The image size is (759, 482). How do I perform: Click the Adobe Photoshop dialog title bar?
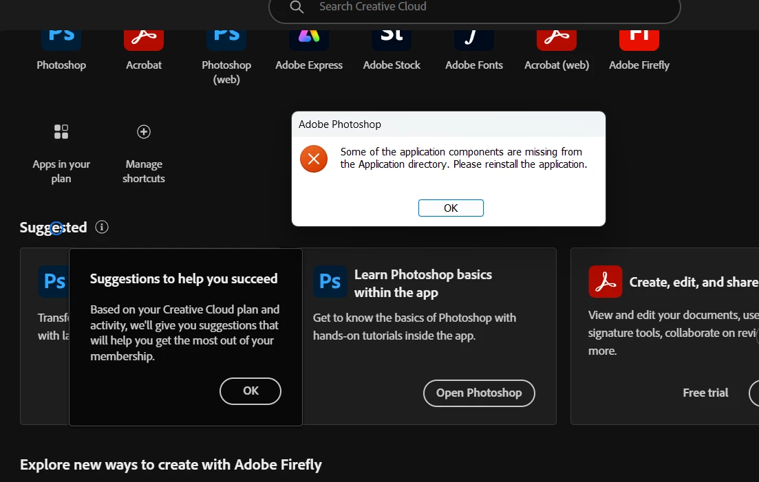point(448,124)
